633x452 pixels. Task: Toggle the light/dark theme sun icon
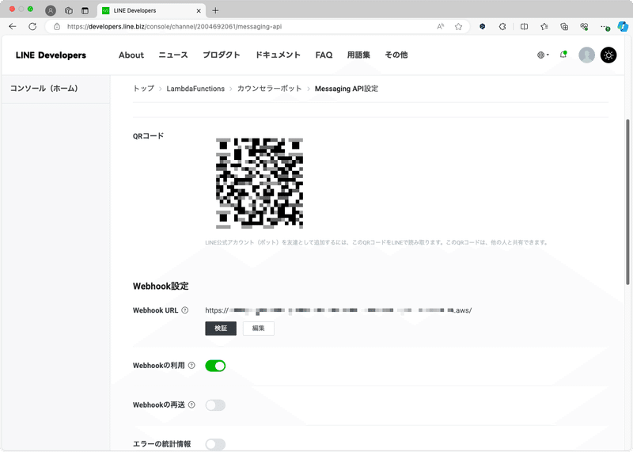tap(608, 55)
